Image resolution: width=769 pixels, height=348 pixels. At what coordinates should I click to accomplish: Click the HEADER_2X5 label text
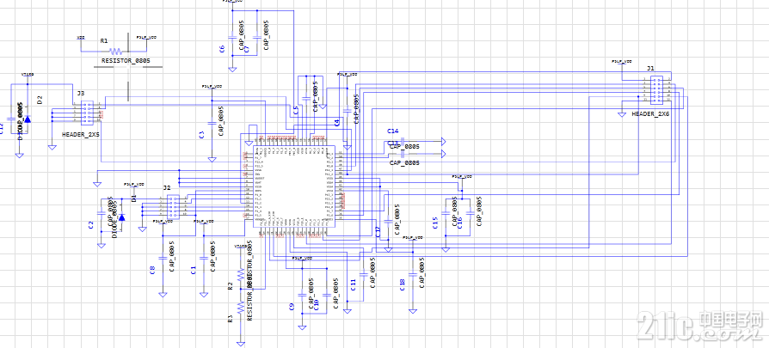[81, 134]
